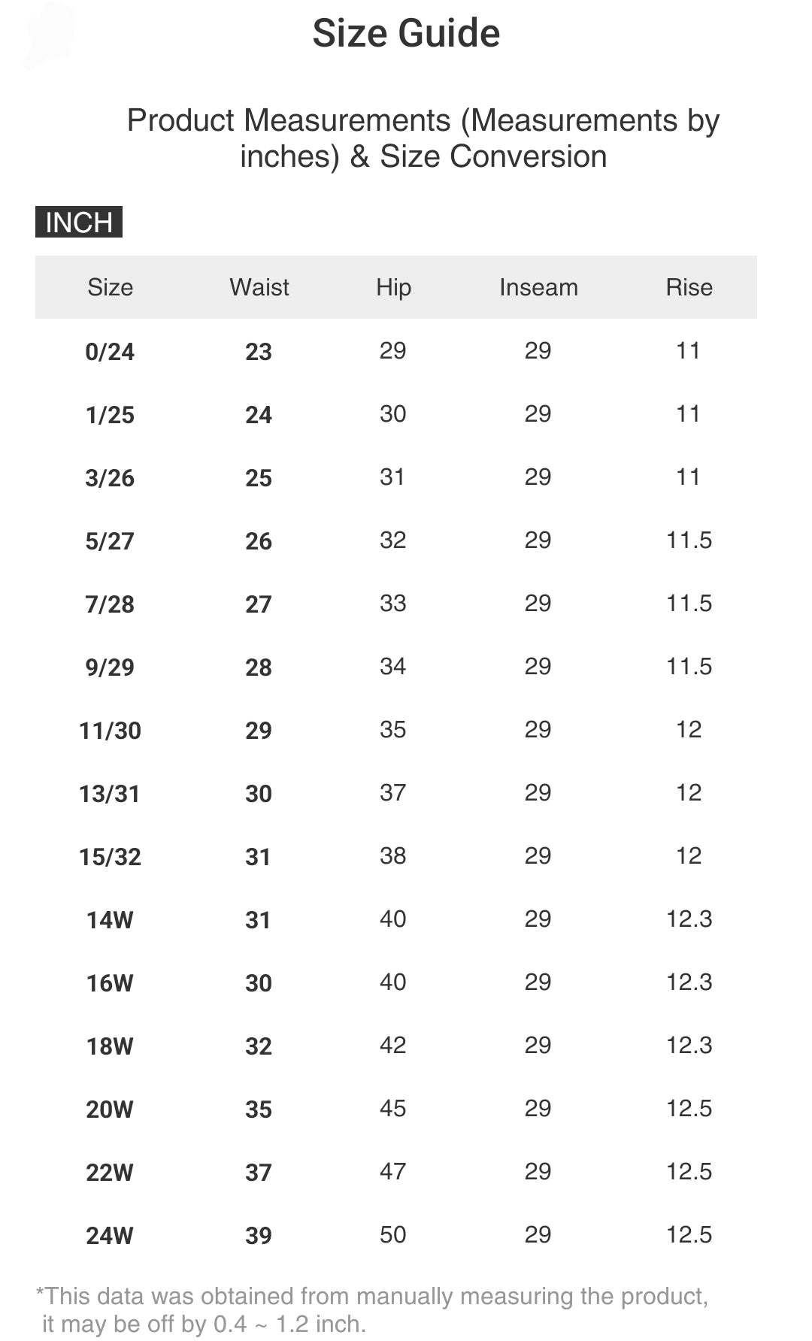Select the 14W size row label

point(110,920)
